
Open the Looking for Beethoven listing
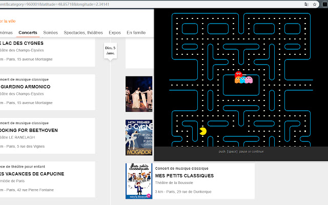(29, 130)
